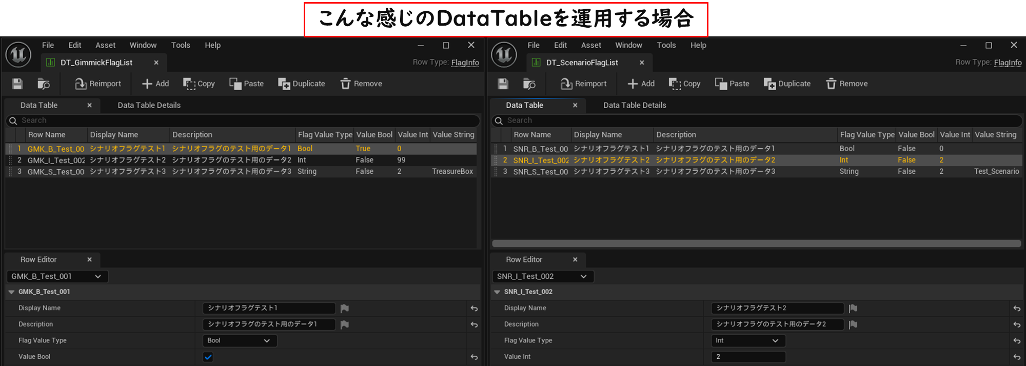
Task: Click the save icon in DT_GimmickFlagList toolbar
Action: (17, 84)
